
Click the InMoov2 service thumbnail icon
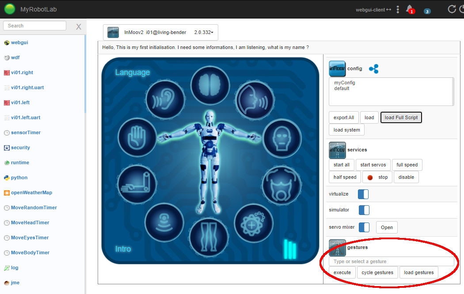point(113,32)
